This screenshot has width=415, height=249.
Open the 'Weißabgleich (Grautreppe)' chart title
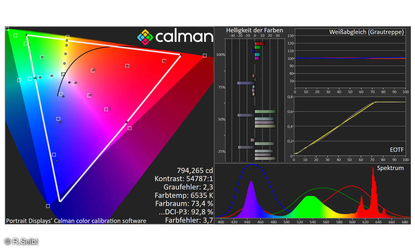click(366, 32)
